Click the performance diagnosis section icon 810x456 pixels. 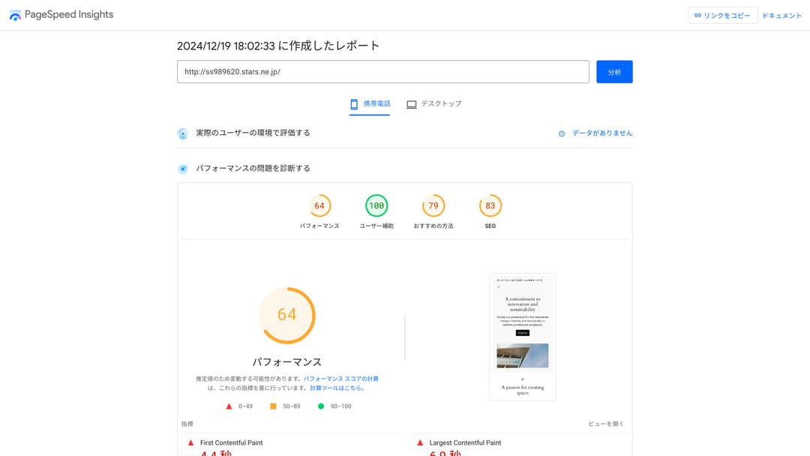click(182, 169)
